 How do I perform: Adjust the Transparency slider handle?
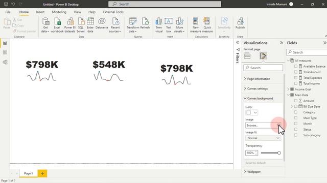(279, 153)
